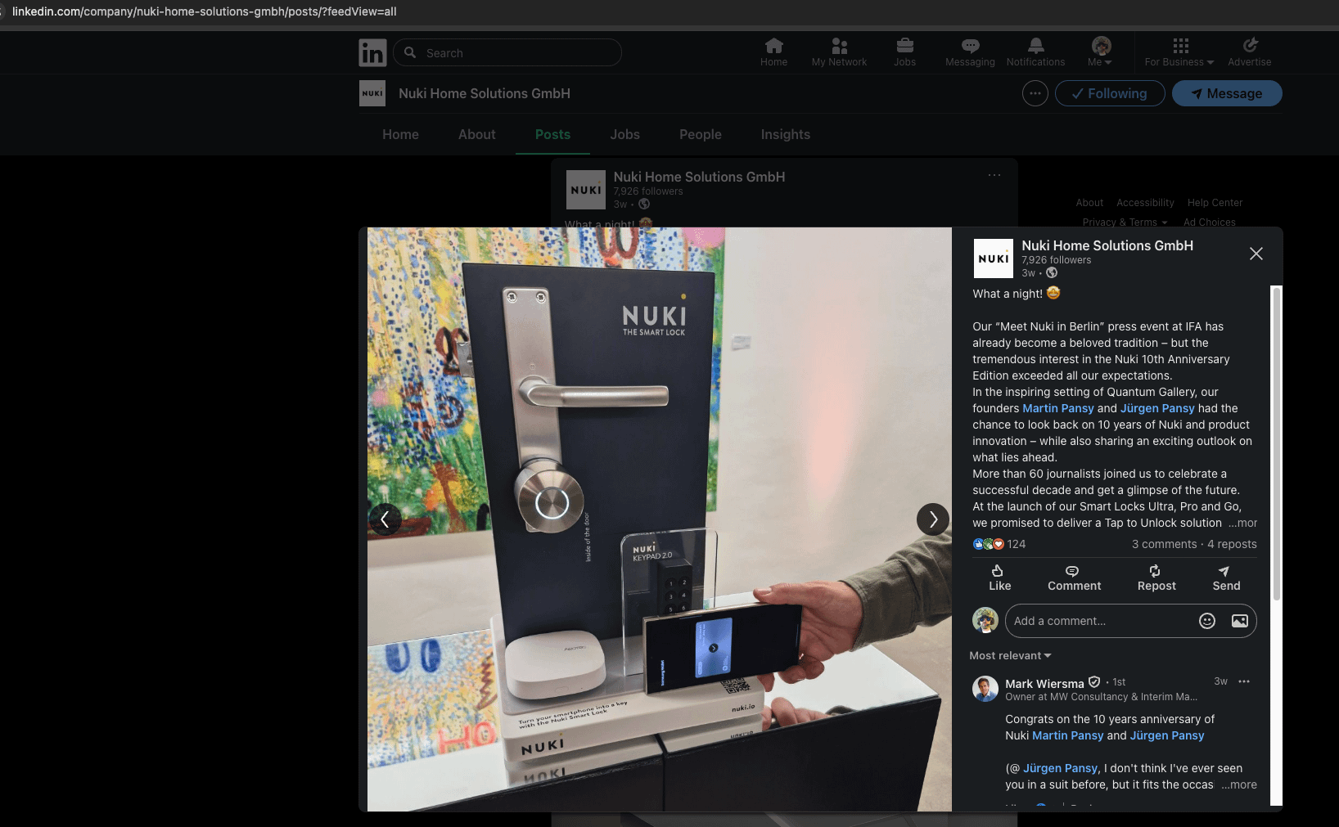
Task: Open Jürgen Pansy's profile link
Action: tap(1157, 407)
